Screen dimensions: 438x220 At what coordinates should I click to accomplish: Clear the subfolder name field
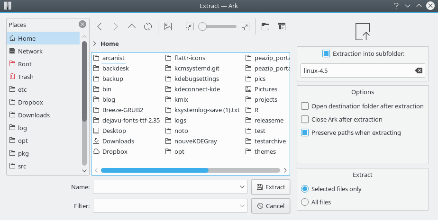pyautogui.click(x=418, y=70)
